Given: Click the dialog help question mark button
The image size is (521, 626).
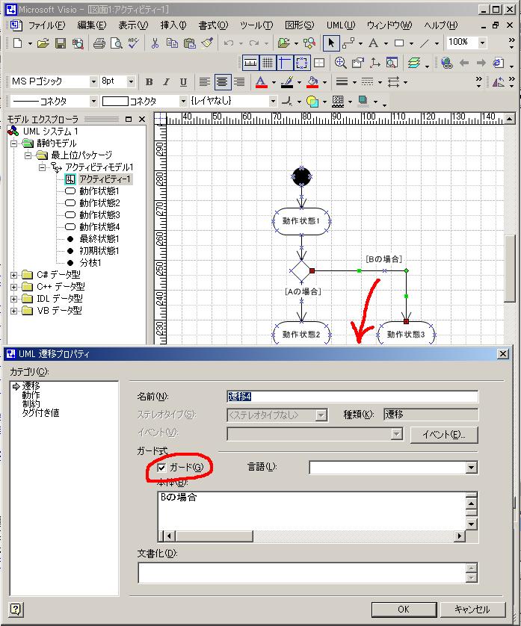Looking at the screenshot, I should tap(15, 610).
